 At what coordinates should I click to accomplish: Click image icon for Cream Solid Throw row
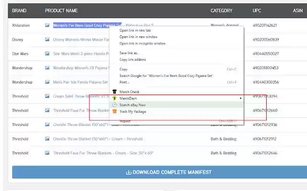tap(47, 96)
